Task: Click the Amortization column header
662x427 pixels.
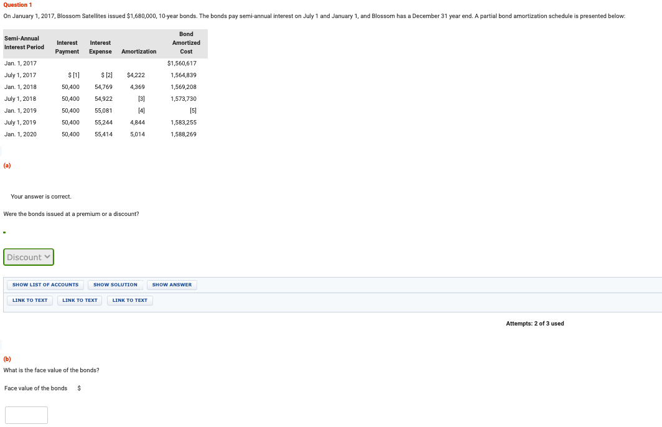Action: tap(139, 52)
